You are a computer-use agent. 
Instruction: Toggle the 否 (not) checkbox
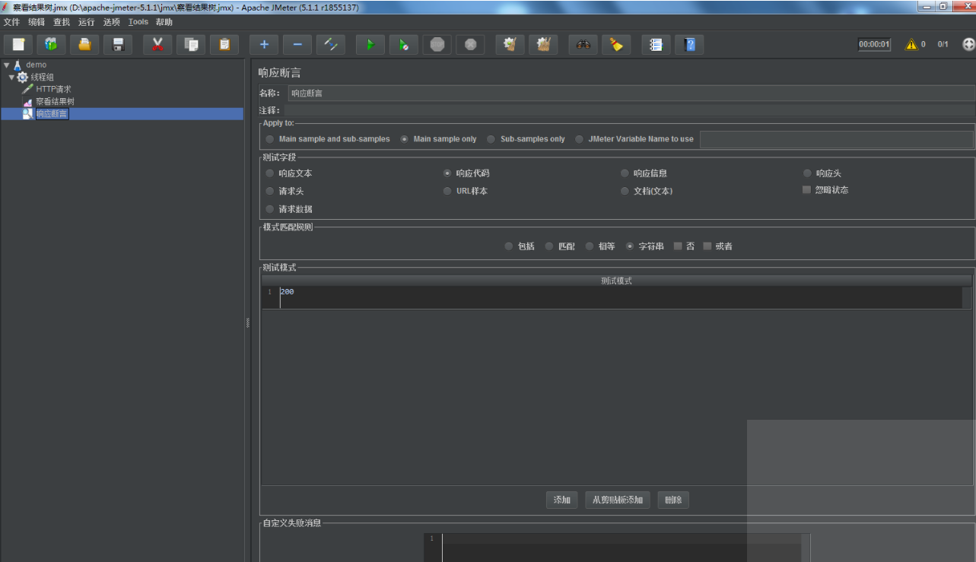coord(678,246)
